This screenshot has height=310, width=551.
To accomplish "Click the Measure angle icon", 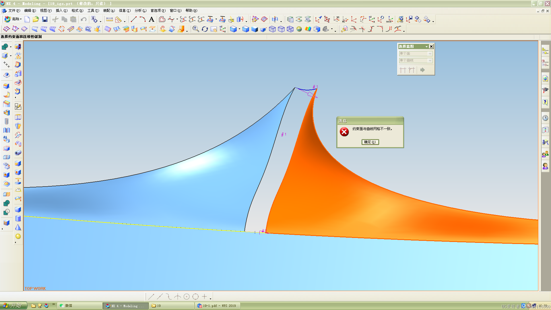I will coord(118,19).
